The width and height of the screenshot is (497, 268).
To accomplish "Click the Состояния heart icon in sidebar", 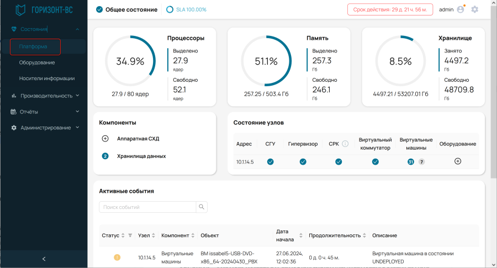I will click(14, 29).
